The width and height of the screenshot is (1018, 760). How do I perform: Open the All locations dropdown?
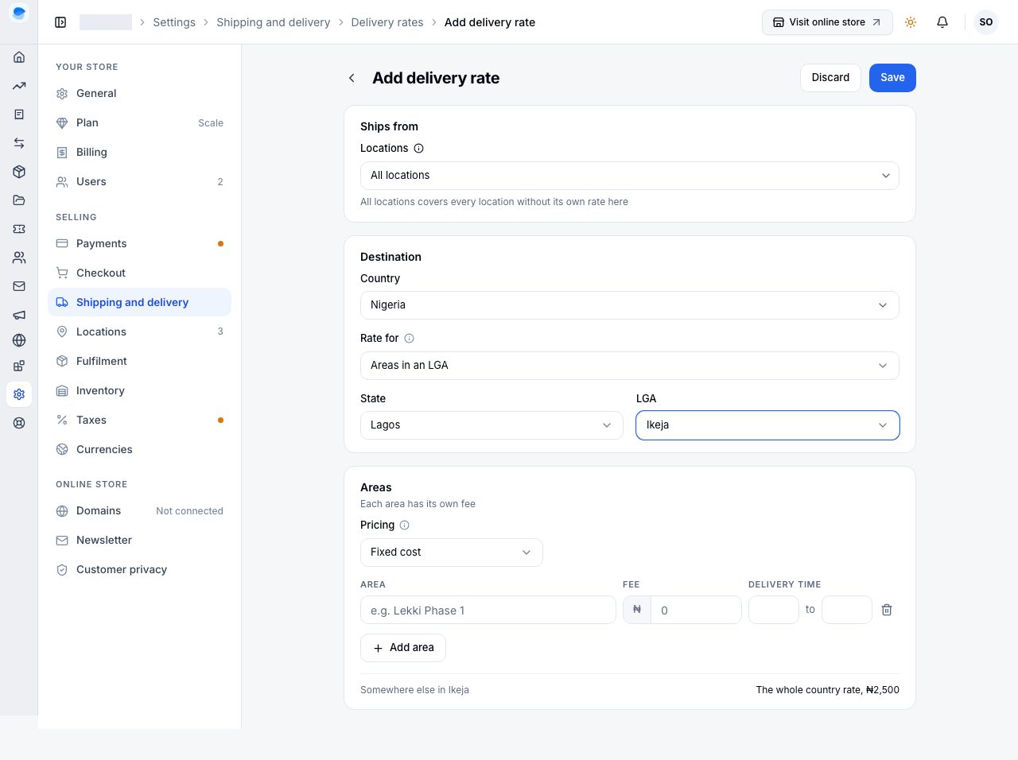(x=630, y=176)
